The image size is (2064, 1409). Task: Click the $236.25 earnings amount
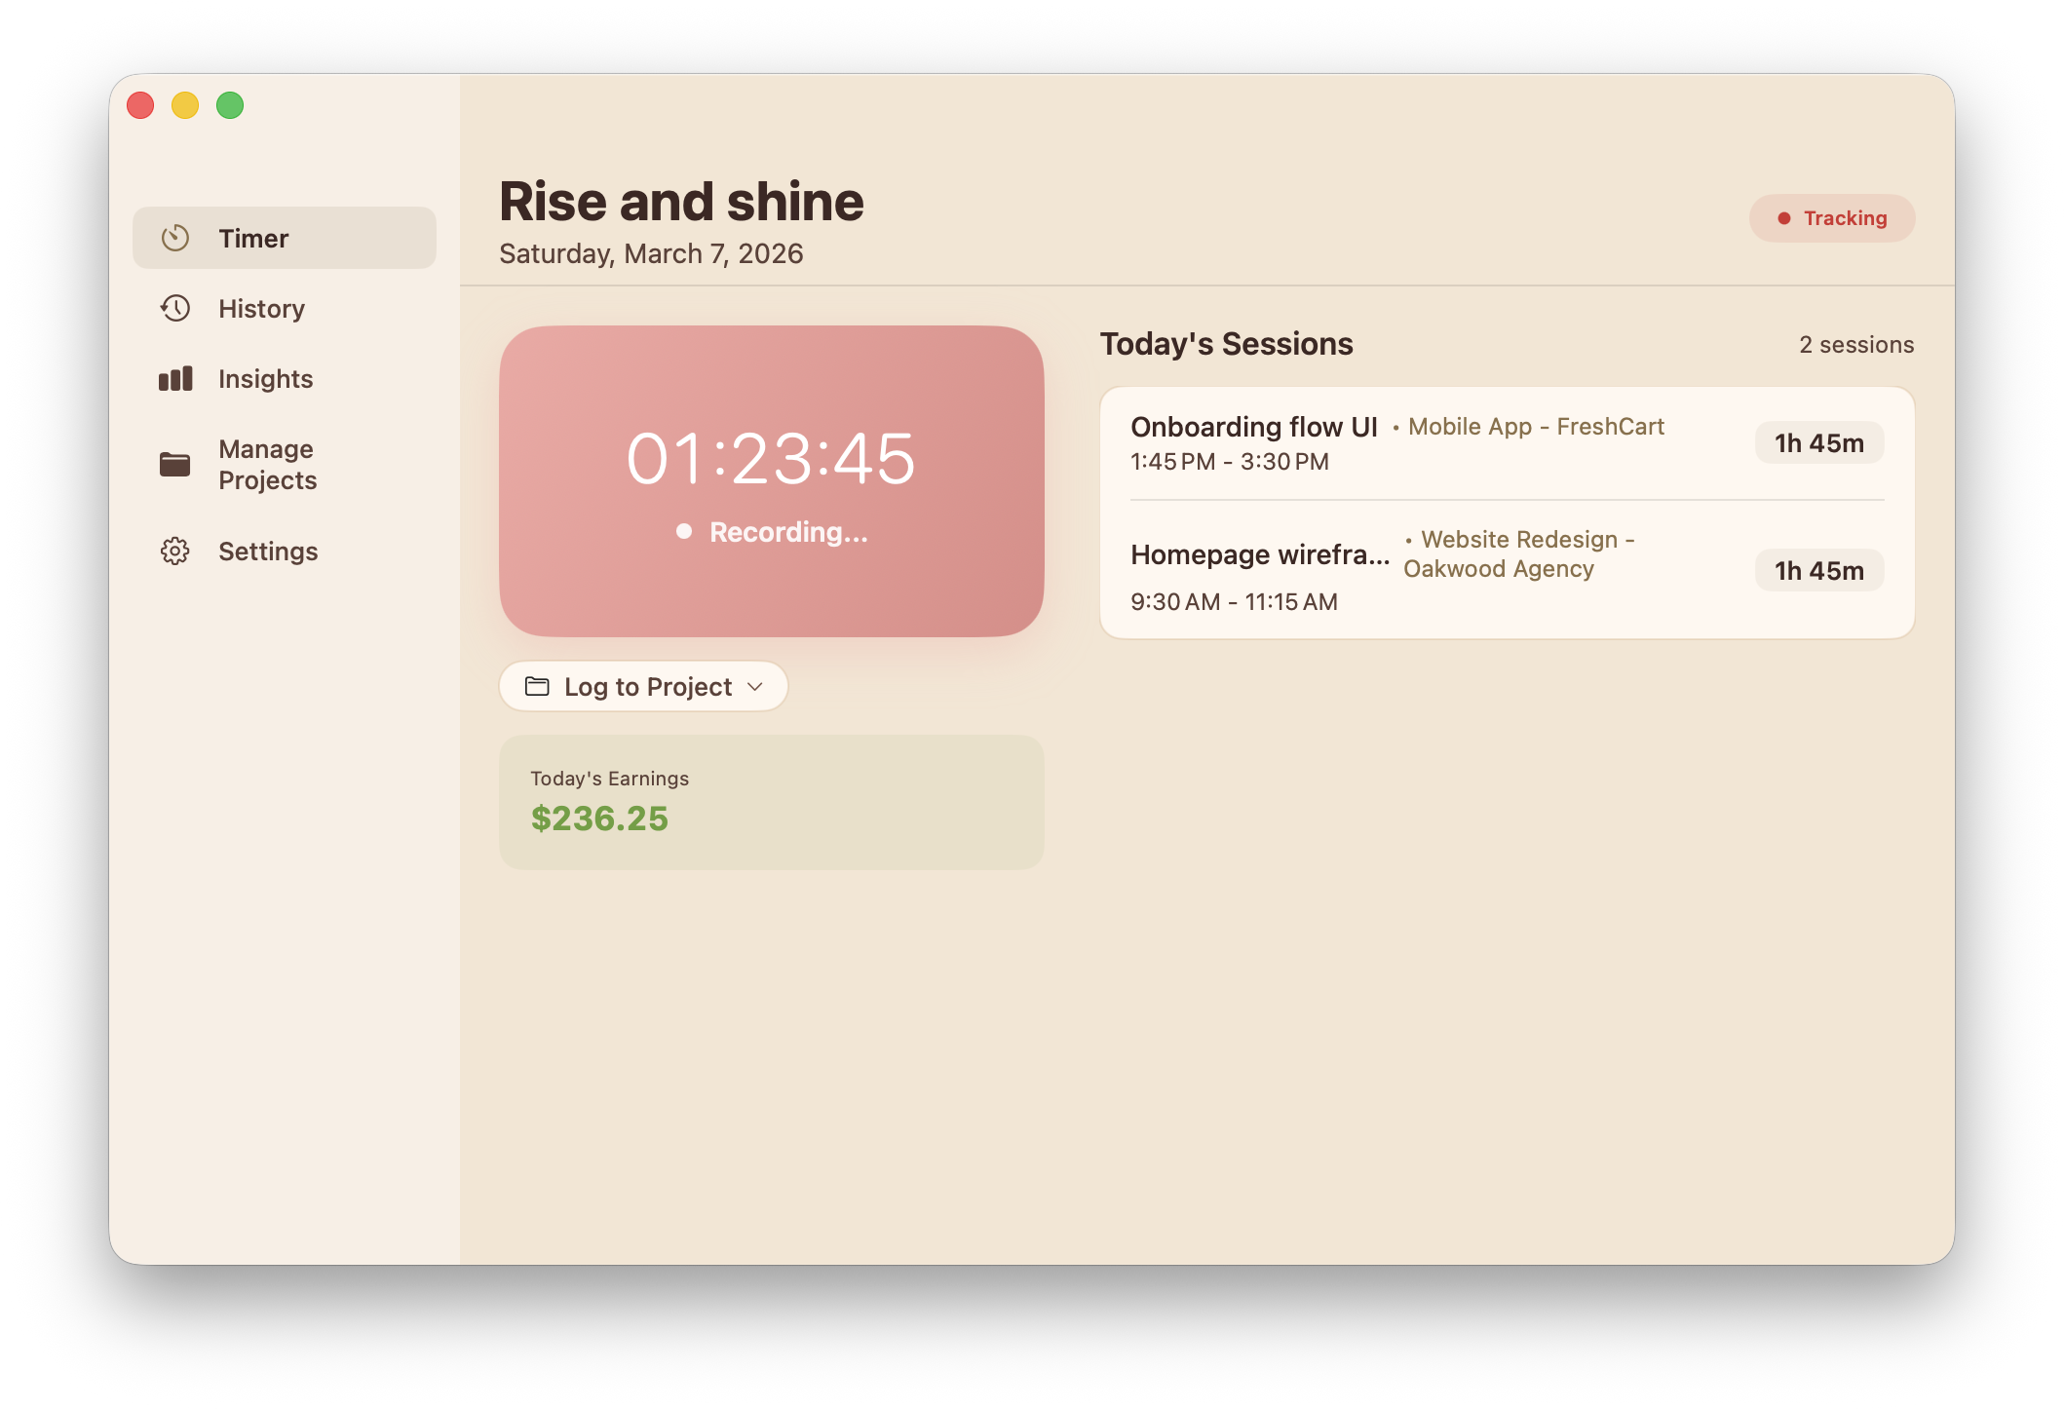tap(599, 818)
